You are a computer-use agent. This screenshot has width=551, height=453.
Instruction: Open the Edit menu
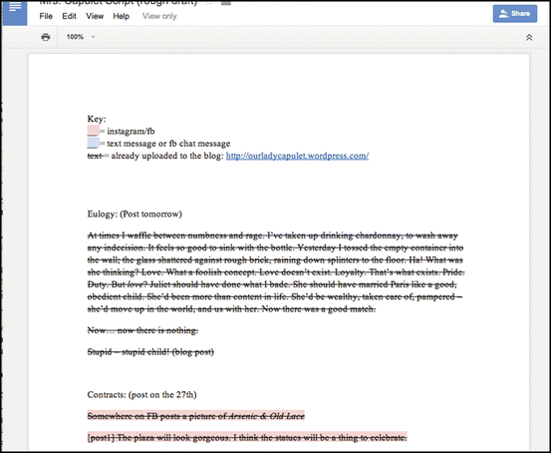(69, 16)
